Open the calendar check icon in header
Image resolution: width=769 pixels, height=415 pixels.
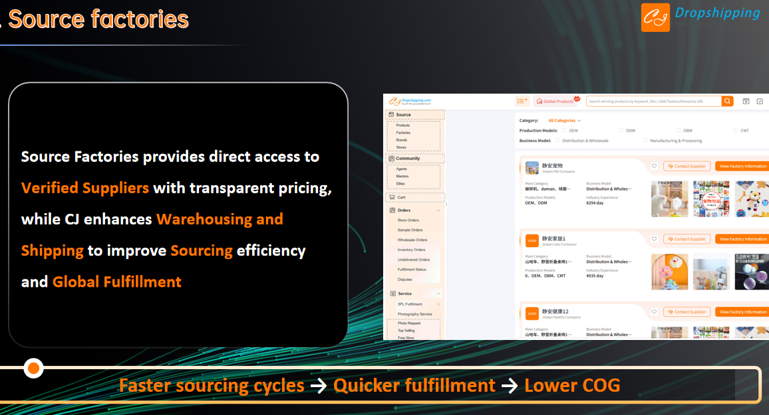coord(760,101)
